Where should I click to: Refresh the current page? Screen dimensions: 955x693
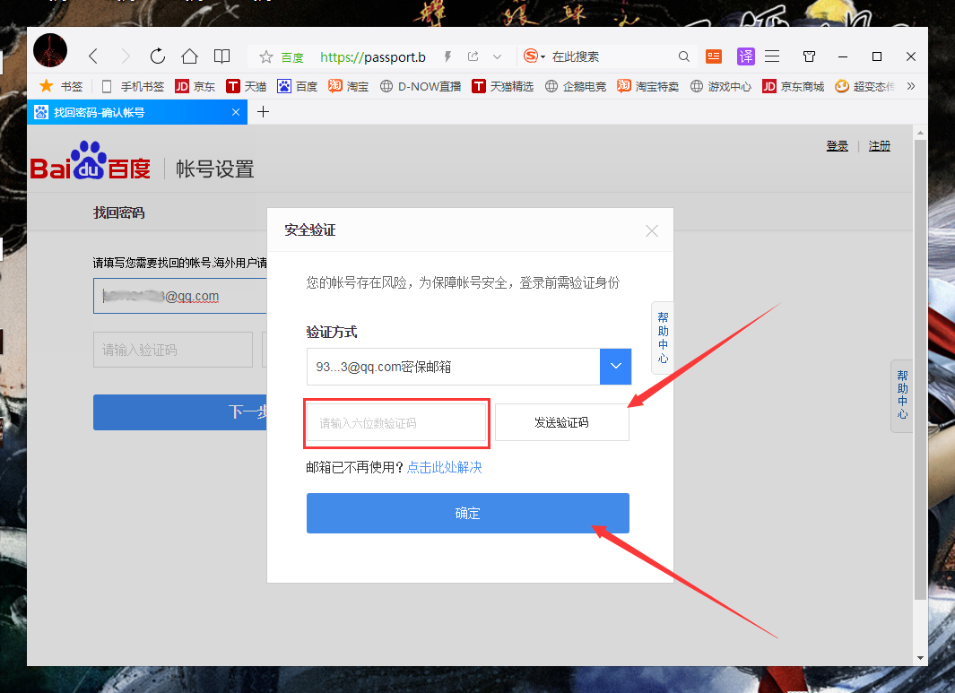(x=157, y=56)
